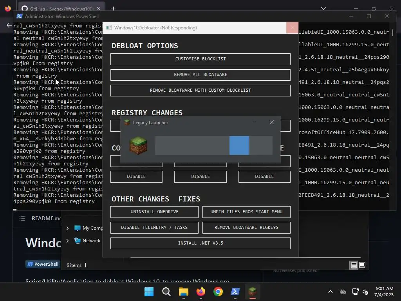401x301 pixels.
Task: Open the clock showing 9:01 AM
Action: coord(384,292)
